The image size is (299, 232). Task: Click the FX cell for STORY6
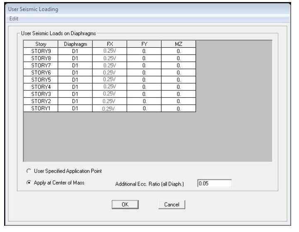coord(109,72)
